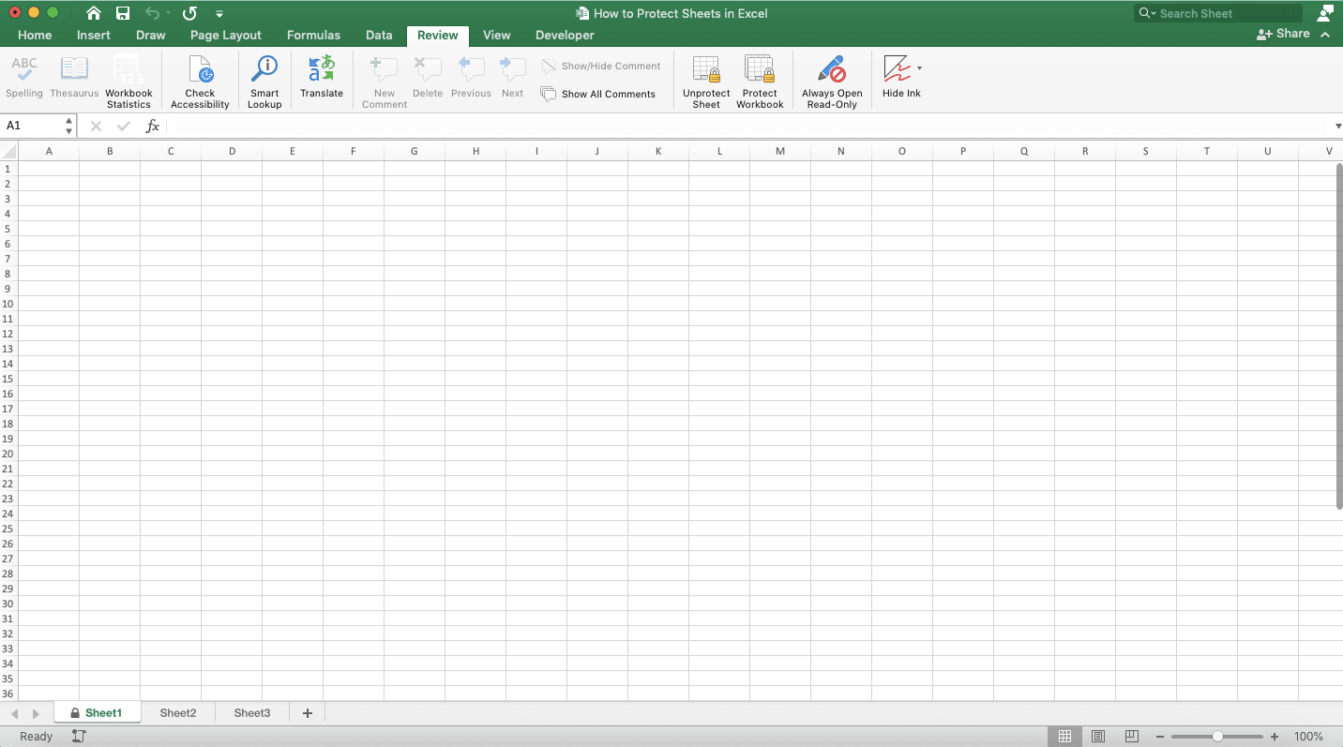Click the Name Box showing A1
The image size is (1343, 747).
[x=32, y=126]
